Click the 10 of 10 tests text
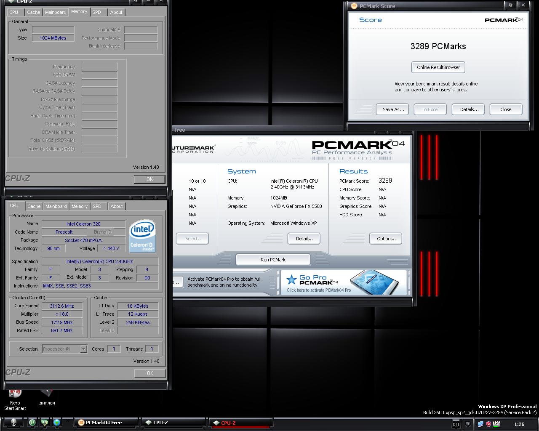This screenshot has width=539, height=431. (x=197, y=181)
